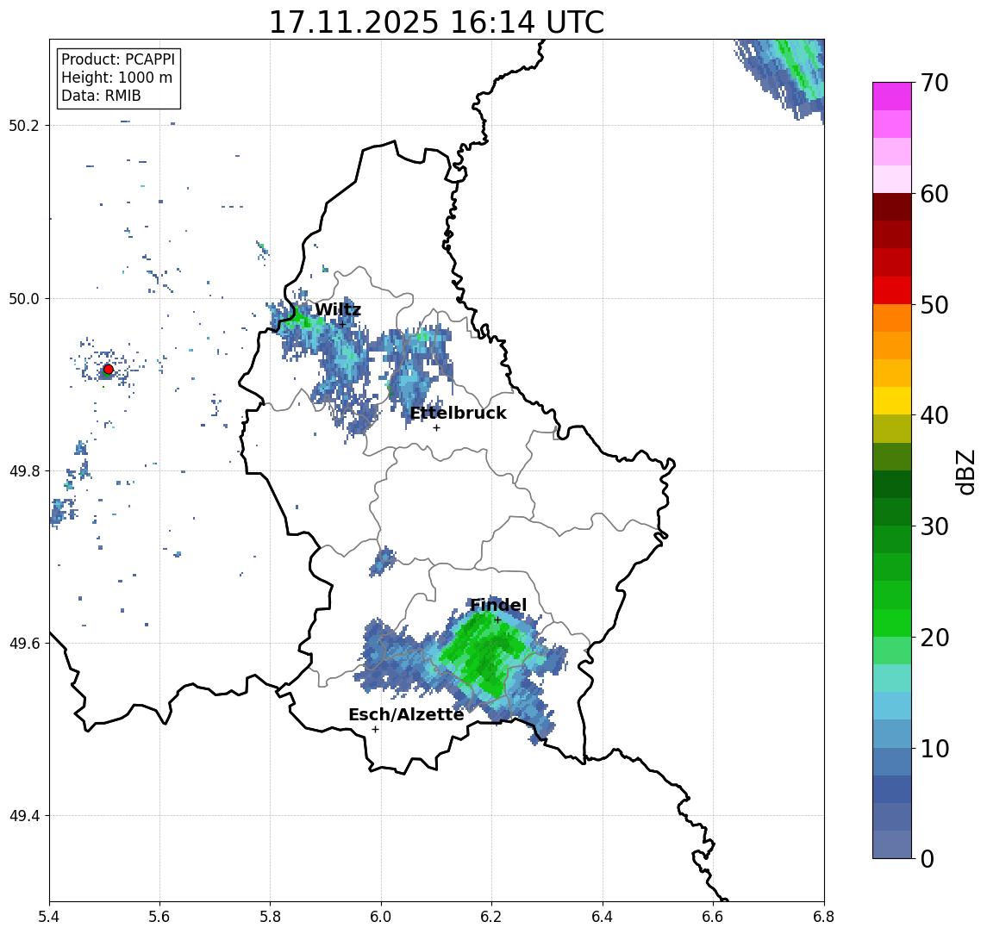987x934 pixels.
Task: Click the Esch/Alzette city label
Action: pos(406,715)
